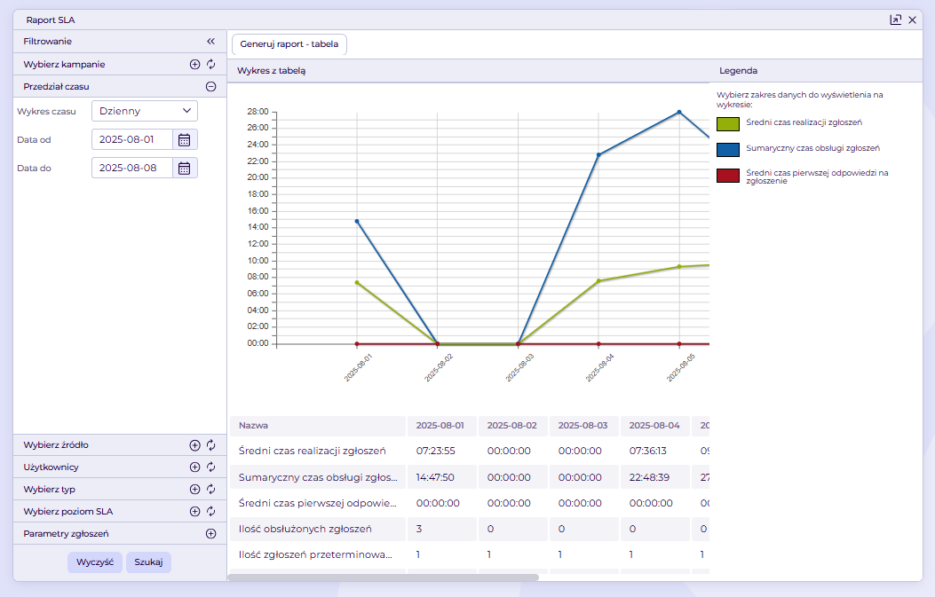This screenshot has height=597, width=935.
Task: Collapse the Filtrowanie panel with double chevron
Action: coord(210,41)
